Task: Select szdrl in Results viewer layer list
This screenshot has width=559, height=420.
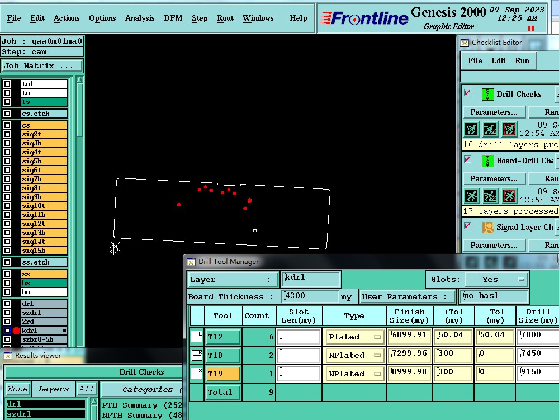Action: (x=45, y=414)
